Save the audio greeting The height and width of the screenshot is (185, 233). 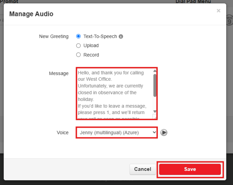pos(190,169)
